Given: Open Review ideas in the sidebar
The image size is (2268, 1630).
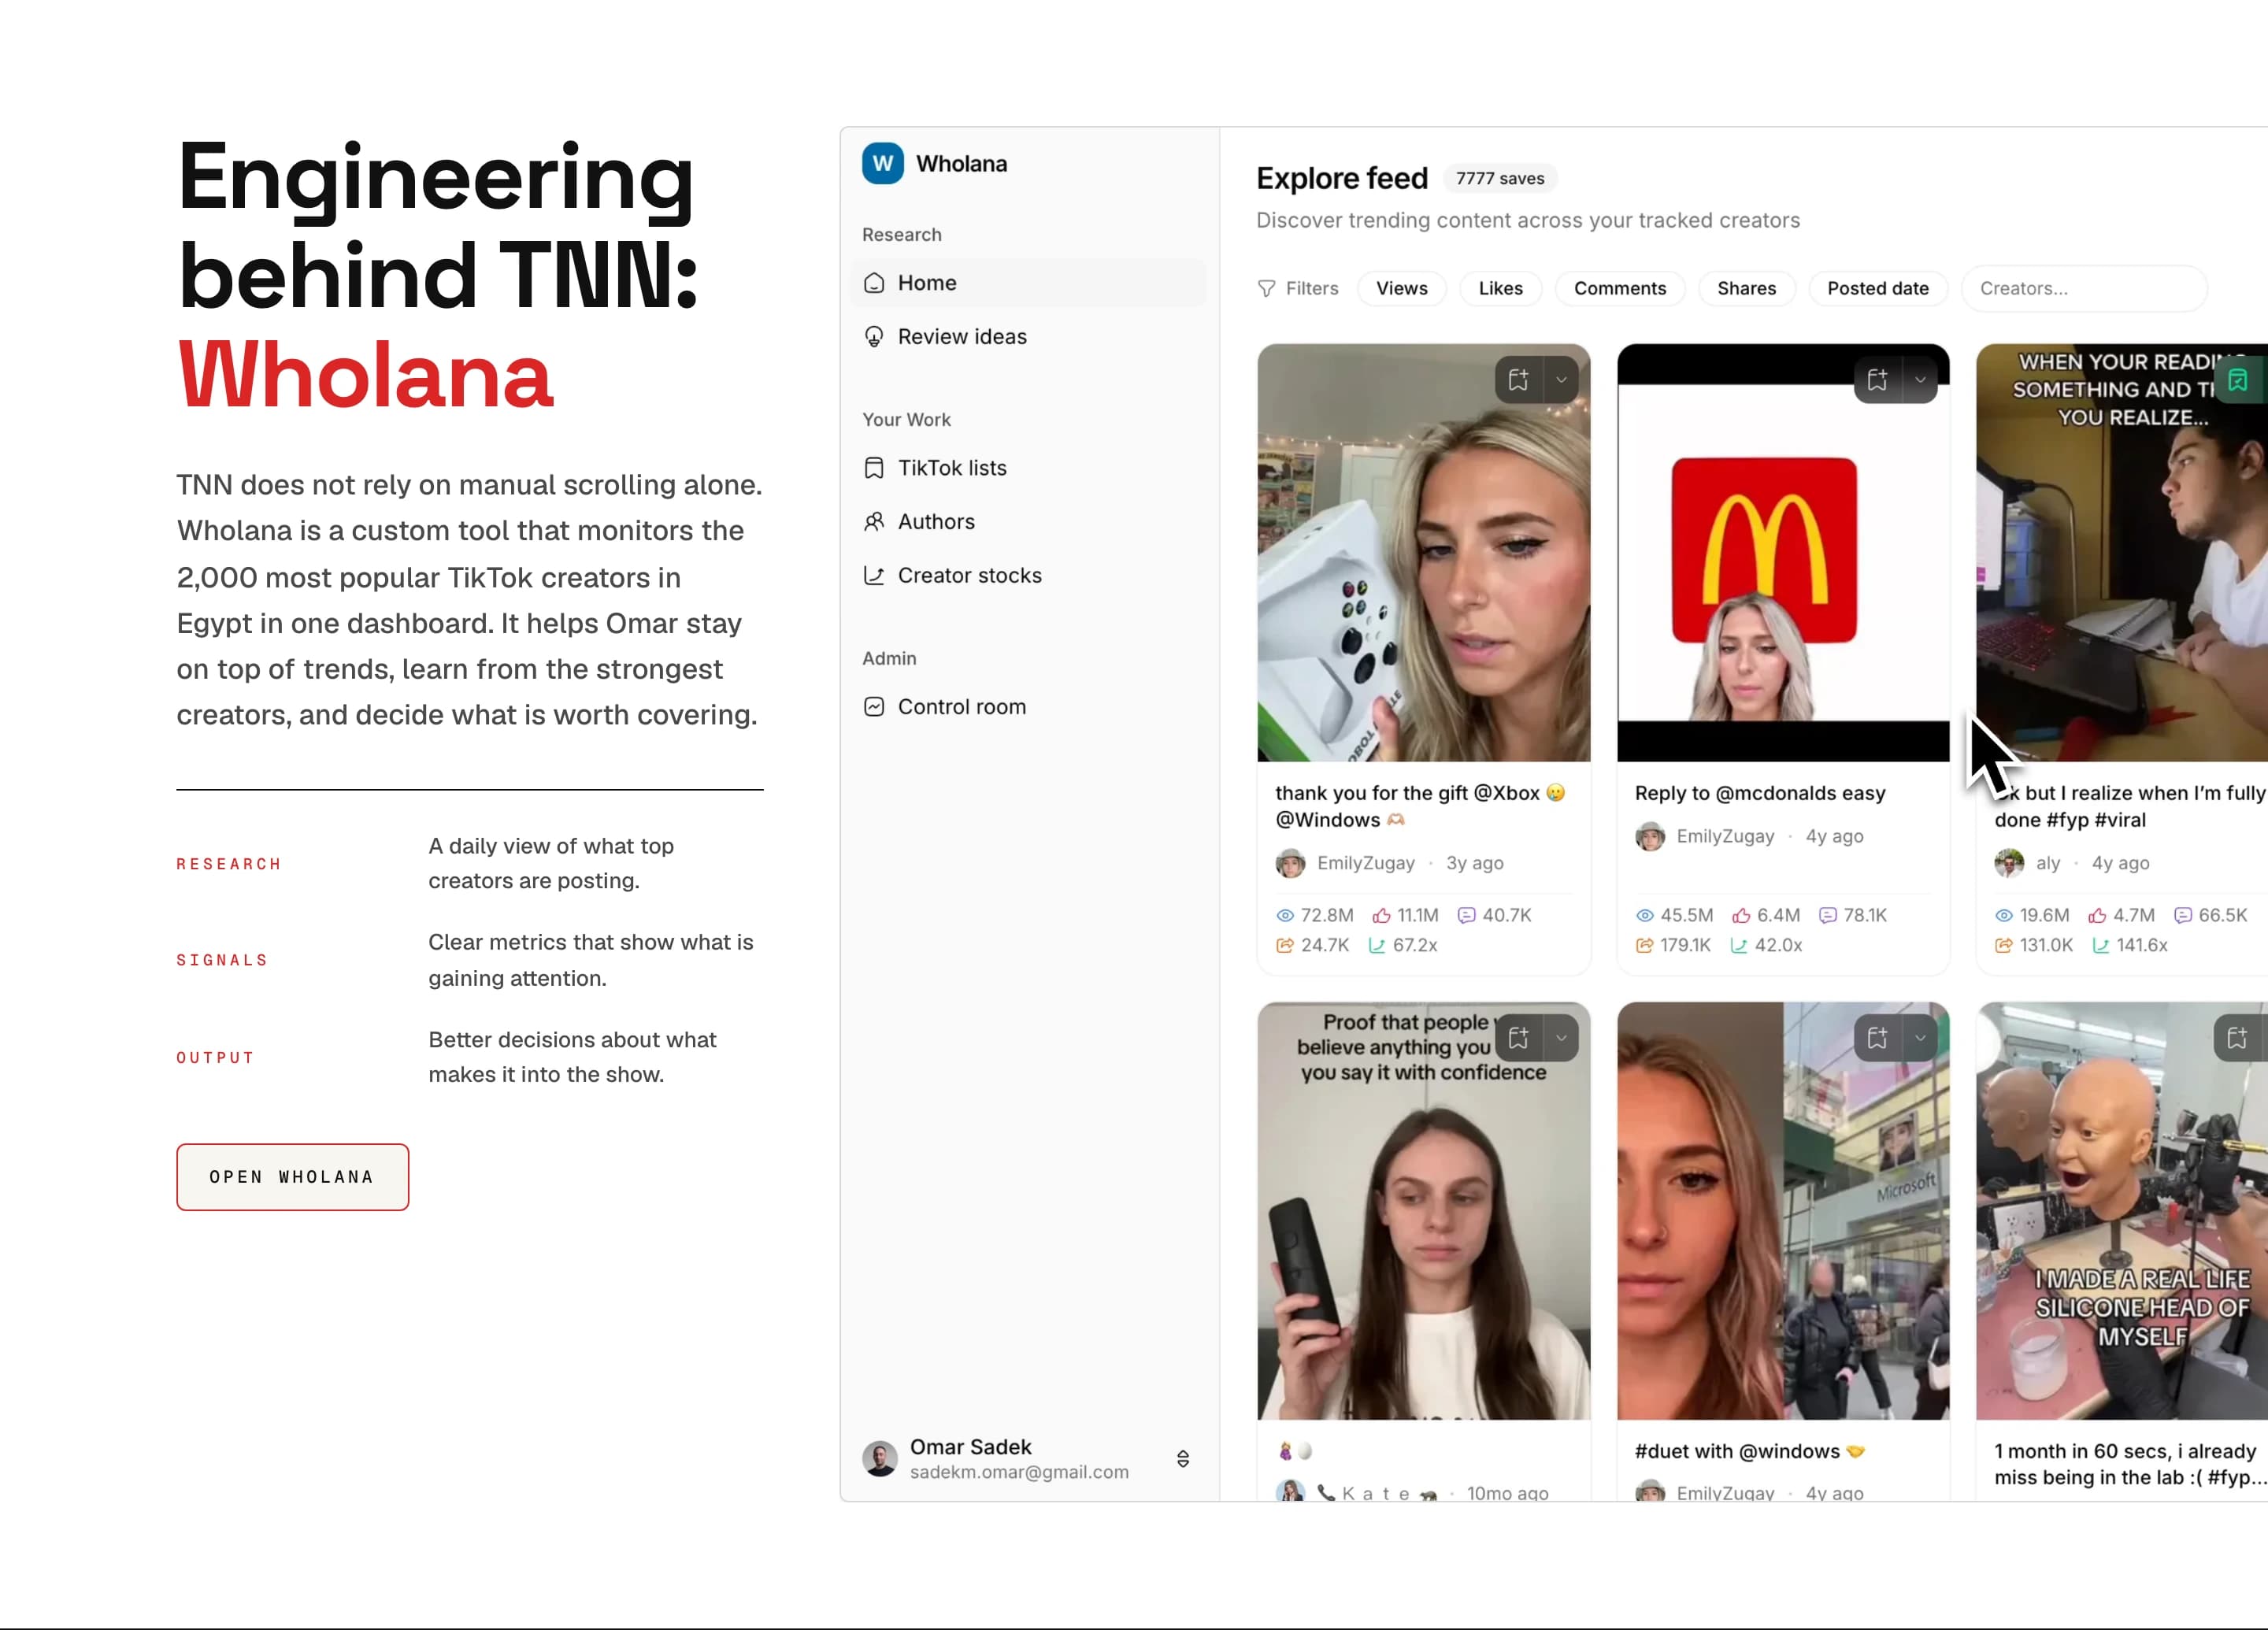Looking at the screenshot, I should (1029, 337).
